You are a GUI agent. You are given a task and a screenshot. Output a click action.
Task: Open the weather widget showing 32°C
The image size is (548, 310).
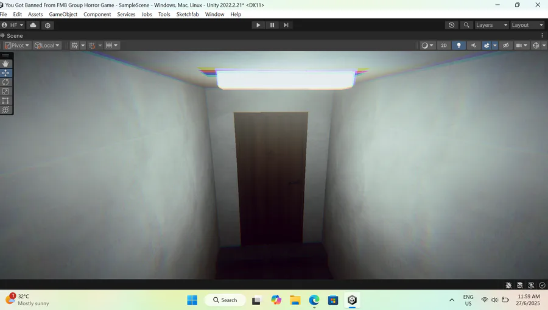tap(27, 300)
